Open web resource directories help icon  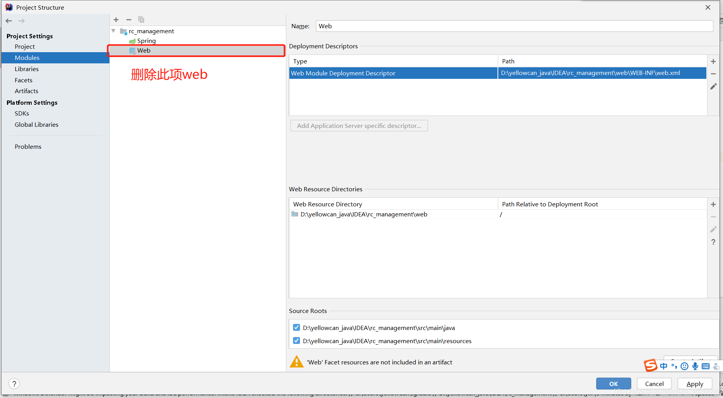713,242
